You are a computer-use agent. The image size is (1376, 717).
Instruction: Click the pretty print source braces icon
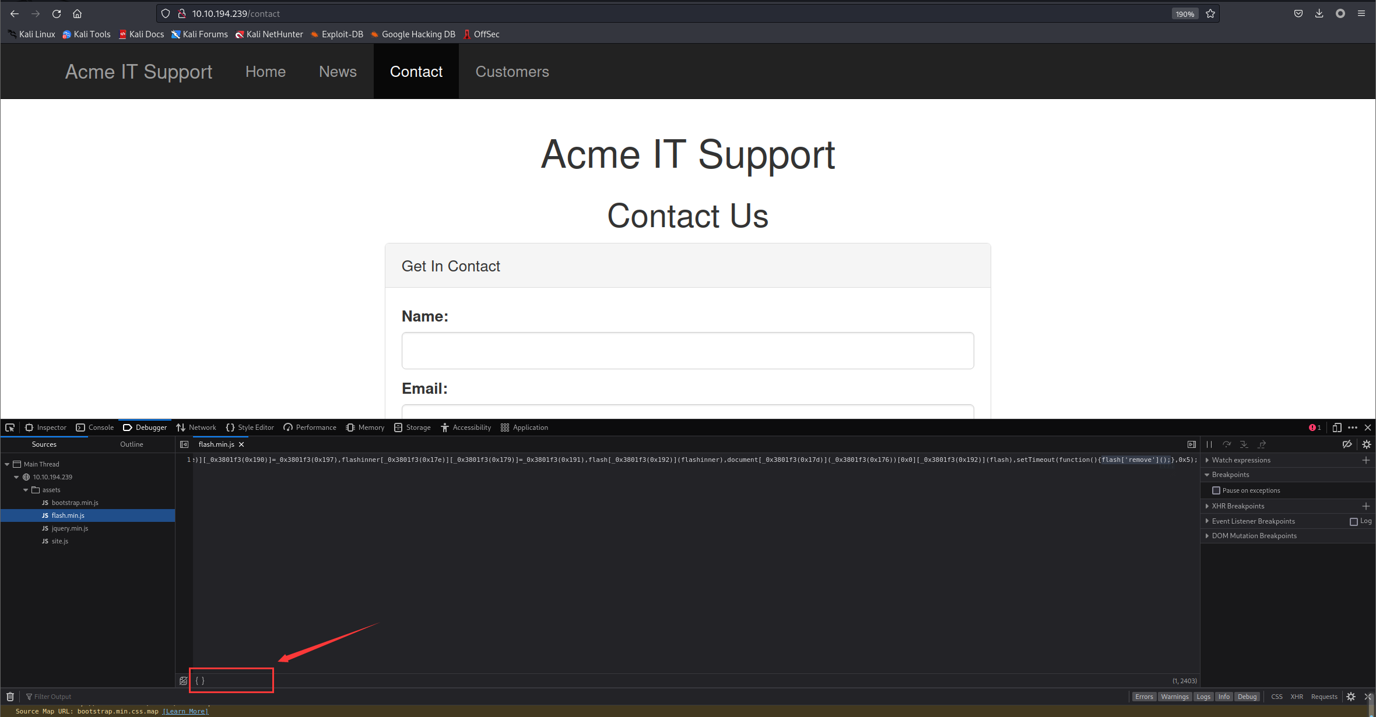pos(200,680)
